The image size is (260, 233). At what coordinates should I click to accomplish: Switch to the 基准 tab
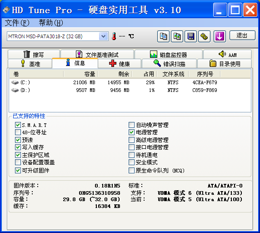[30, 64]
